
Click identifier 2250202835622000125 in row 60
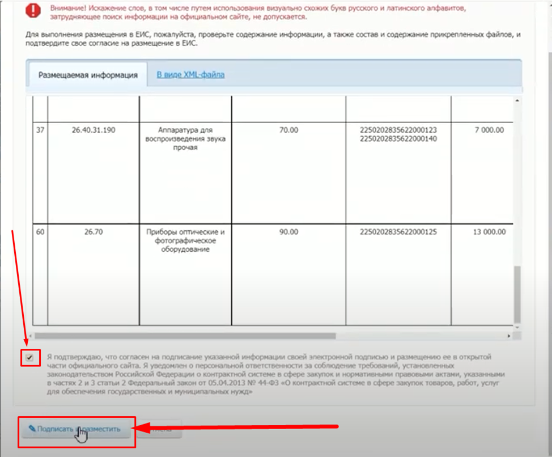click(x=398, y=231)
